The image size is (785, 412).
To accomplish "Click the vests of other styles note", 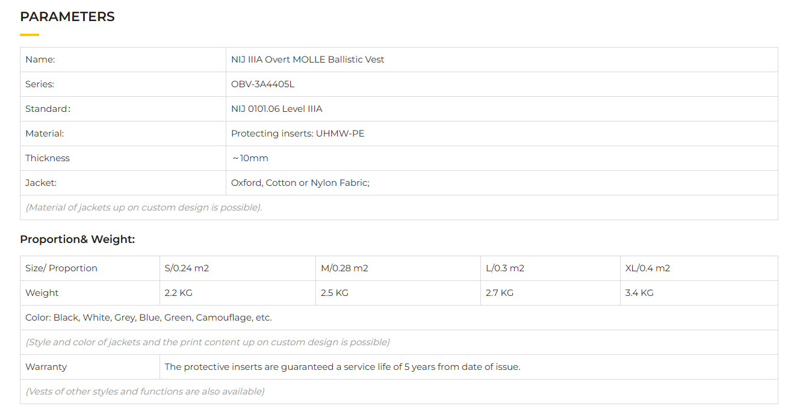I will (145, 392).
